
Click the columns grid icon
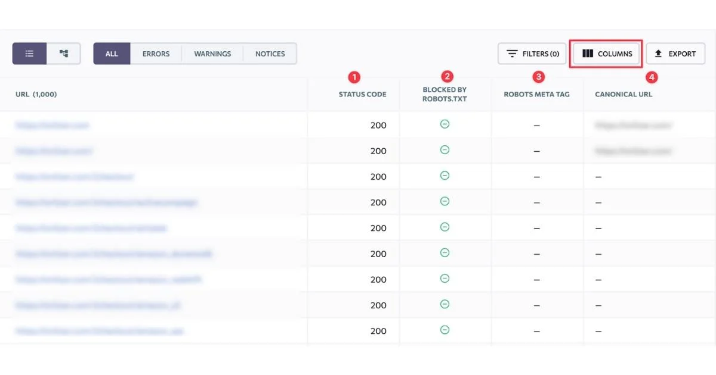click(x=588, y=53)
